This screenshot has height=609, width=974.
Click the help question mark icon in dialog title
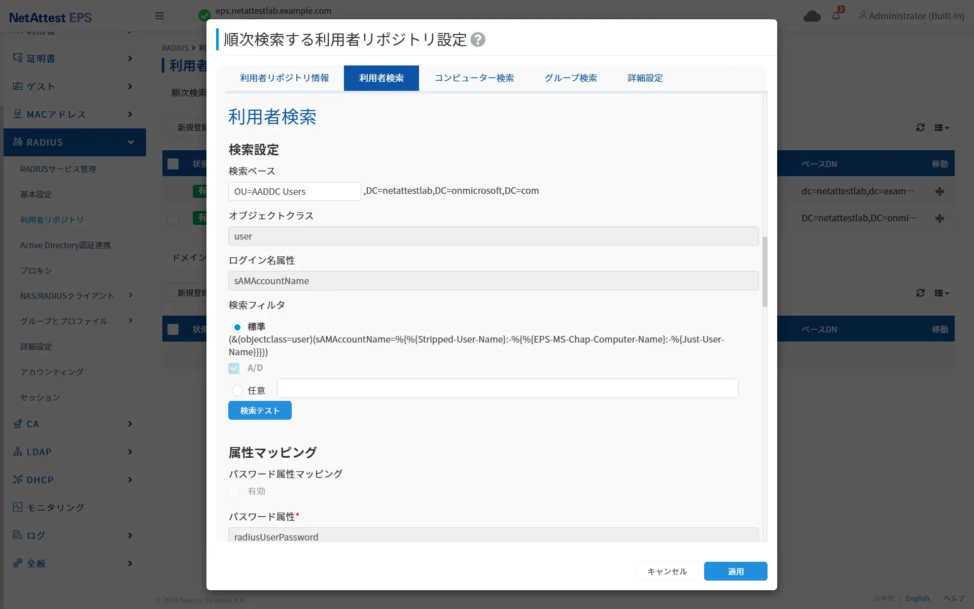click(x=477, y=40)
